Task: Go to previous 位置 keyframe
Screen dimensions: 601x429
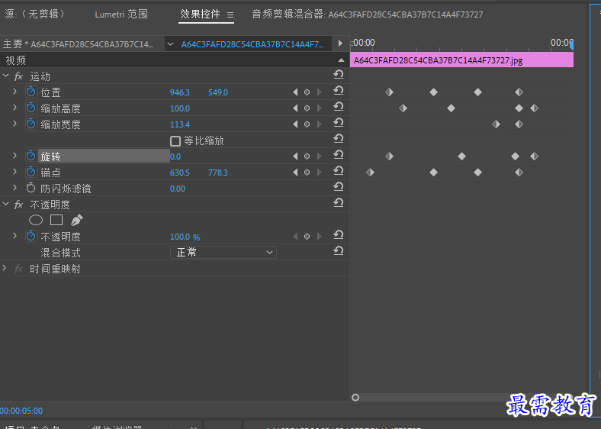Action: click(x=295, y=92)
